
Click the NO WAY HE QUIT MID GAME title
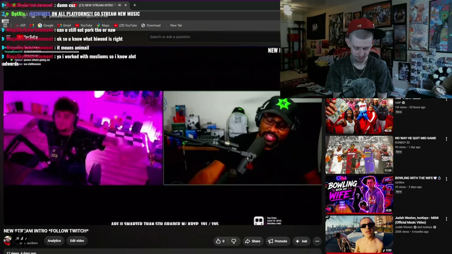click(x=415, y=138)
